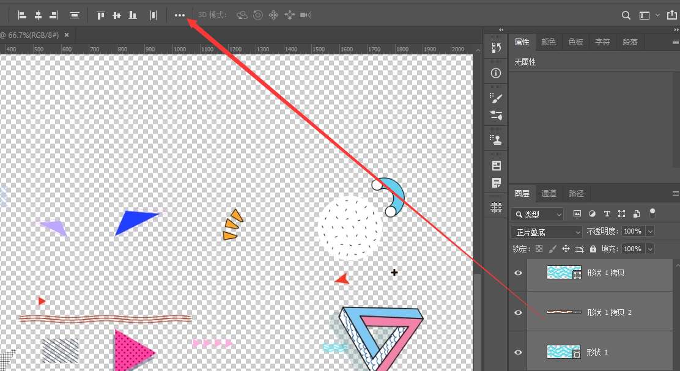
Task: Align left edges of layers
Action: [22, 15]
